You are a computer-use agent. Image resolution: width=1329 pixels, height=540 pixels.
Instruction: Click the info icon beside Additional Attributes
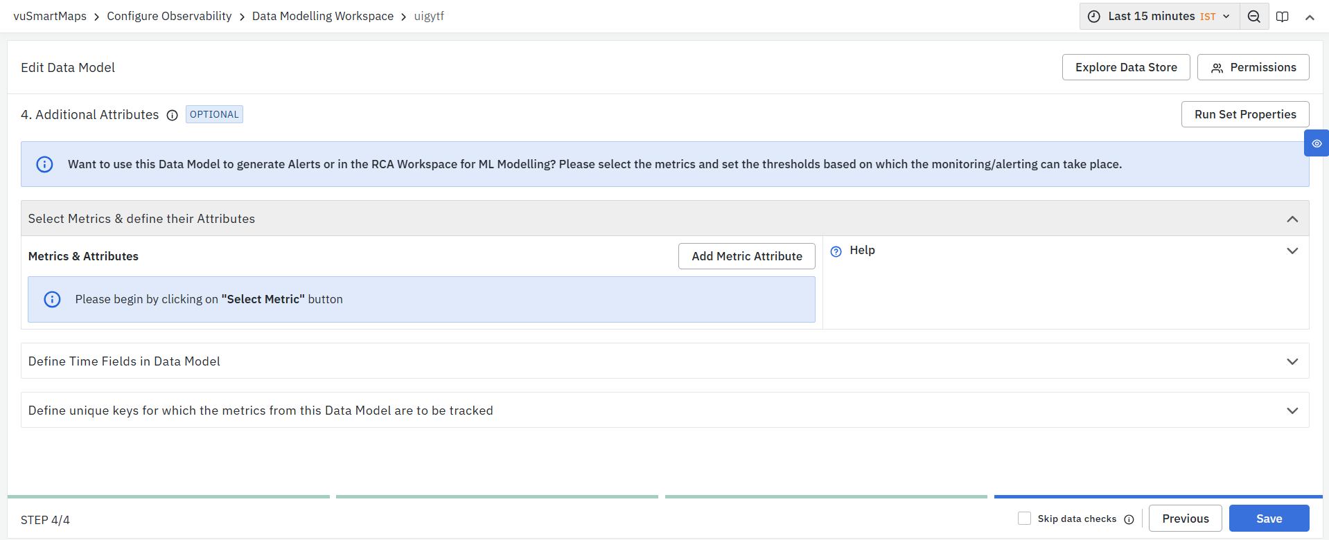tap(172, 115)
